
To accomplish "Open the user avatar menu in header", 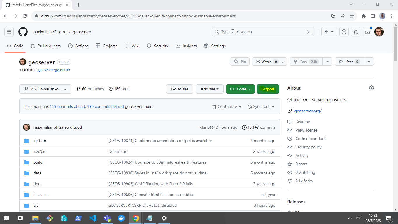I will point(379,32).
